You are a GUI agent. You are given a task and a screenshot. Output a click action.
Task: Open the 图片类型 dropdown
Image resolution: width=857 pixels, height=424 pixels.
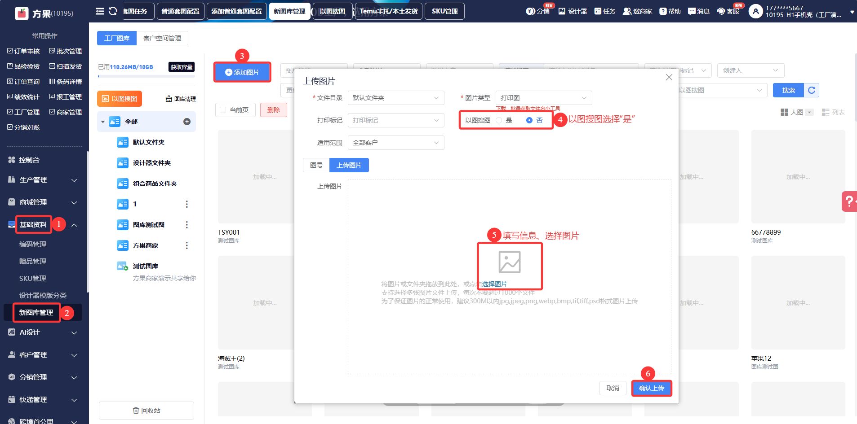coord(544,98)
